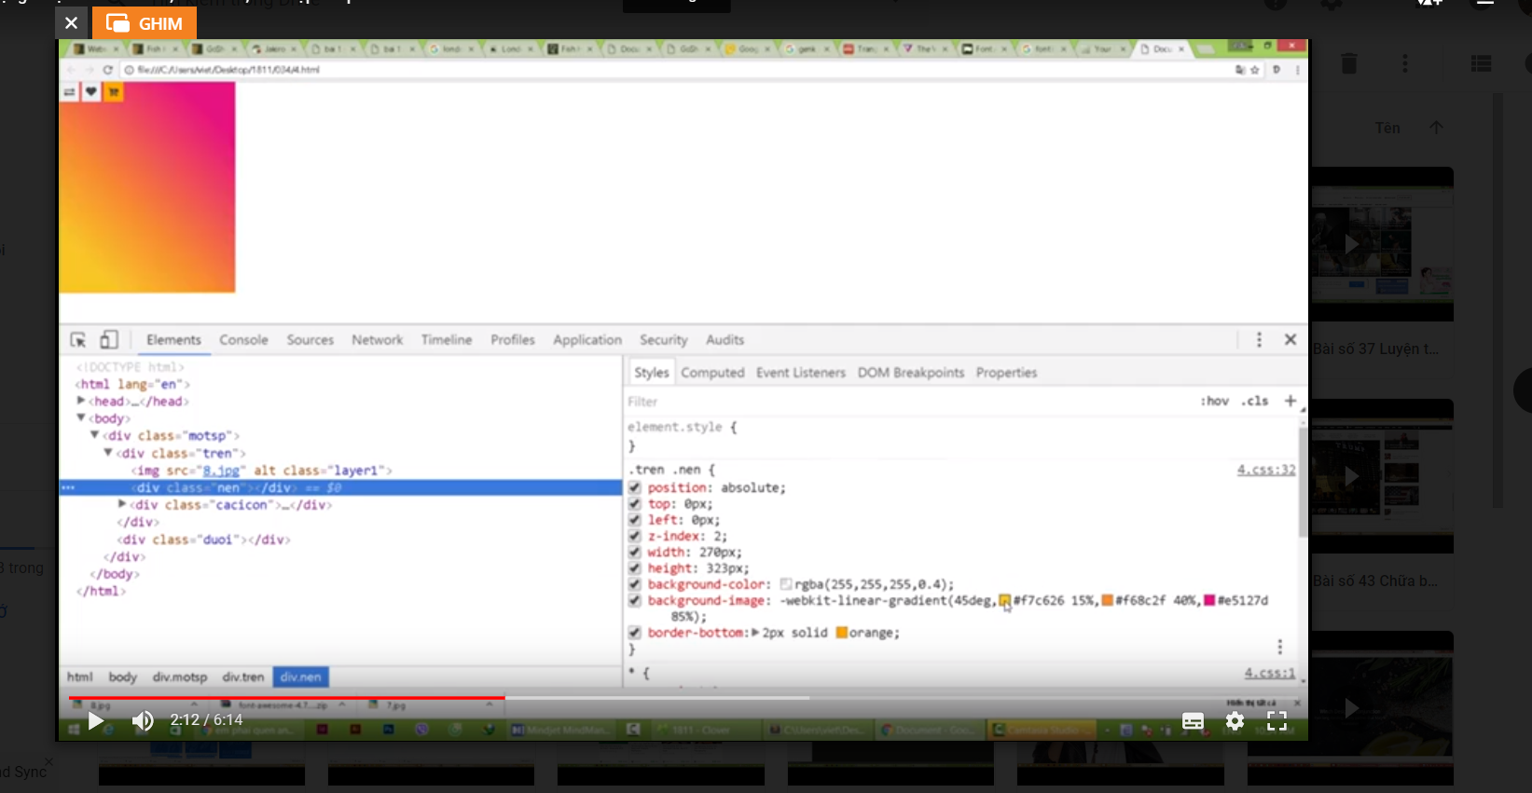Uncheck the z-index: 2 property

pos(634,536)
